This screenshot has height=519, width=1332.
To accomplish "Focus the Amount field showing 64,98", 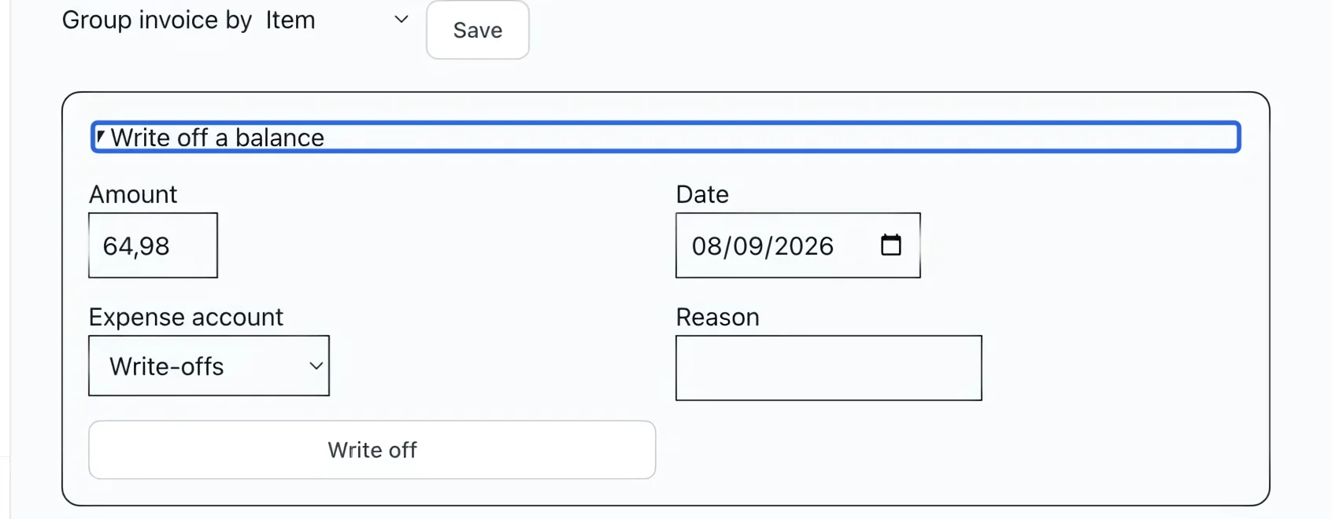I will point(153,245).
